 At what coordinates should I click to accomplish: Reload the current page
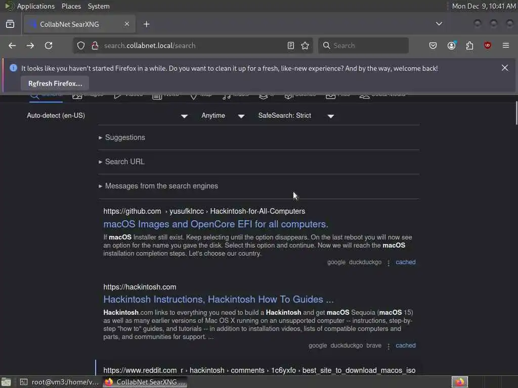49,45
